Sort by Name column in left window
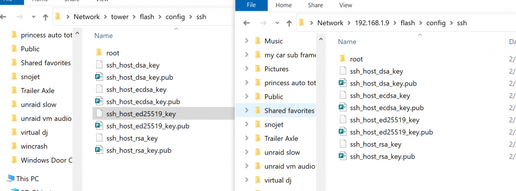The height and width of the screenshot is (191, 516). (x=104, y=36)
